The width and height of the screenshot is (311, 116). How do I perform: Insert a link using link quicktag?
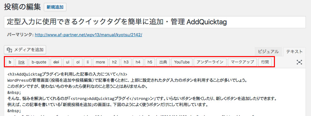[x=21, y=62]
